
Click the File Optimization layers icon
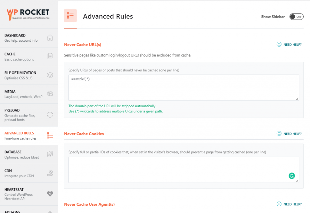(x=50, y=75)
